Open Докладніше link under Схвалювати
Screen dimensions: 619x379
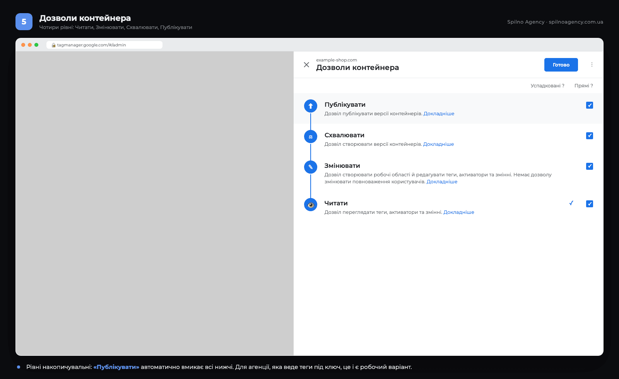click(438, 144)
